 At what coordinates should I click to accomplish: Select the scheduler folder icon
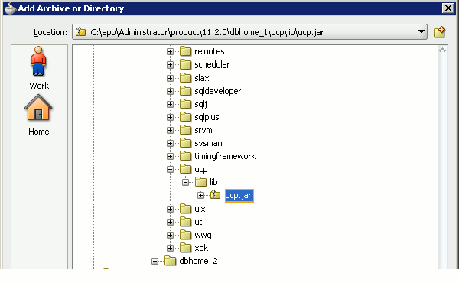pos(185,64)
